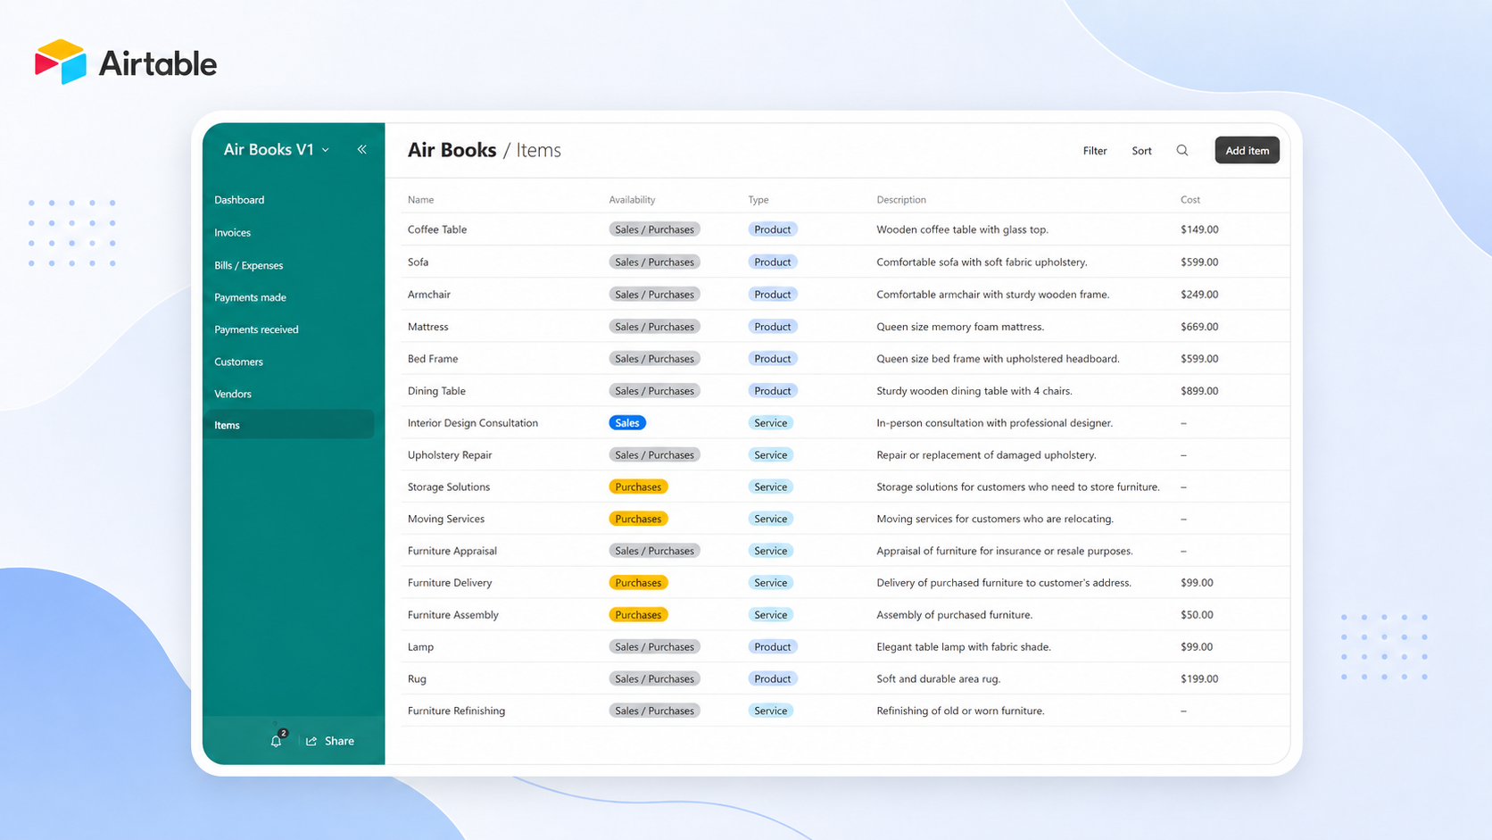Viewport: 1492px width, 840px height.
Task: Select Payments made in sidebar
Action: [x=250, y=297]
